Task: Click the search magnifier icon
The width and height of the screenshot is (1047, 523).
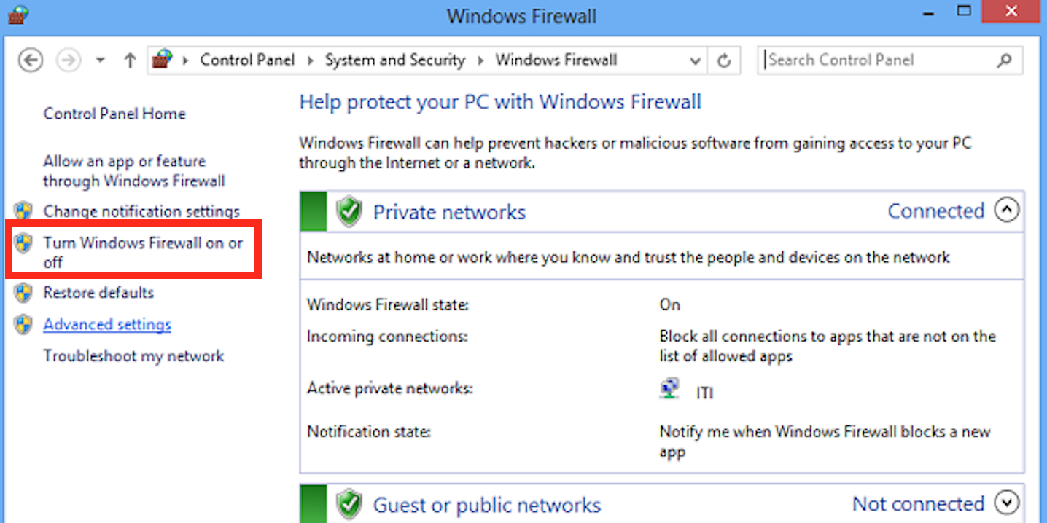Action: tap(1005, 60)
